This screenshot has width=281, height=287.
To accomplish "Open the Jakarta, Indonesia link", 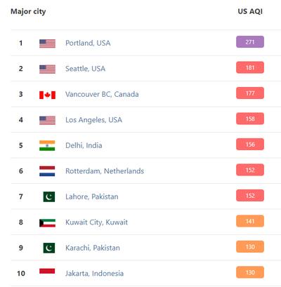I will 94,274.
